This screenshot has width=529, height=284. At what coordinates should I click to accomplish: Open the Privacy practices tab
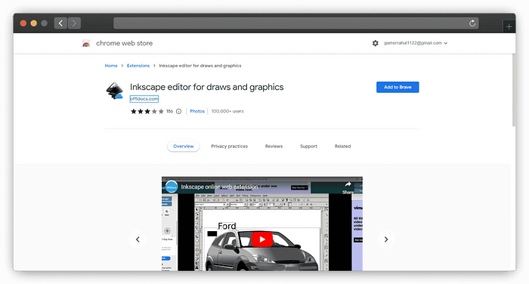[x=230, y=147]
